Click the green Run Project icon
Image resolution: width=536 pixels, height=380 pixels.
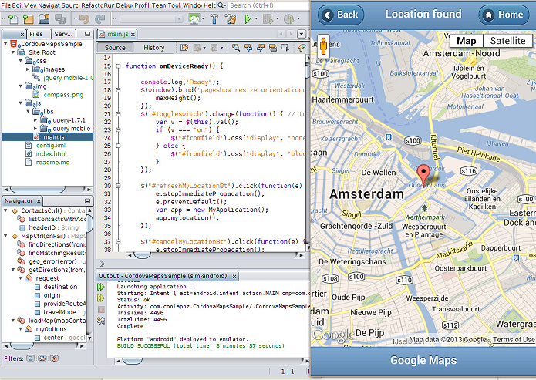pos(248,19)
